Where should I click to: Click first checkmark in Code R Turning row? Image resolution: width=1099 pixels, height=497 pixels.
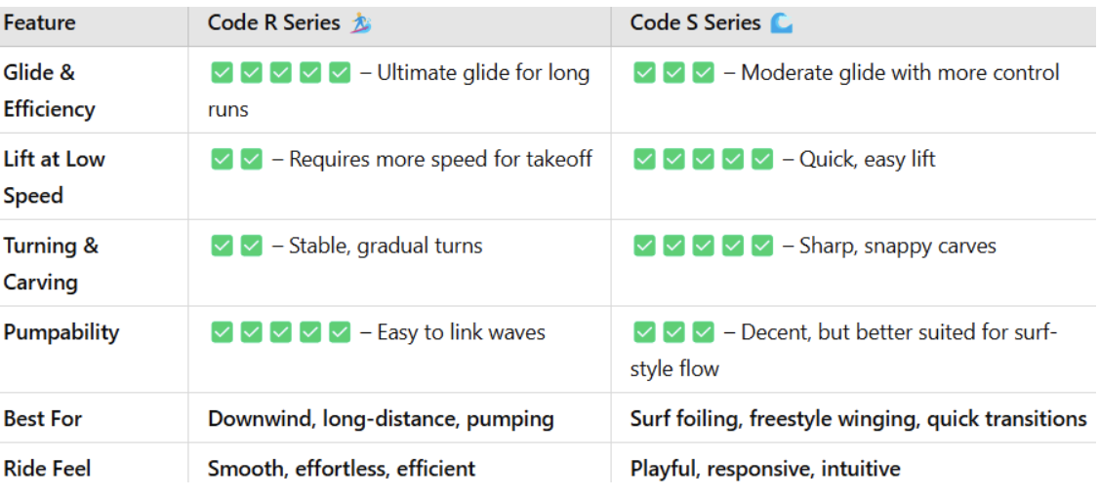click(222, 246)
